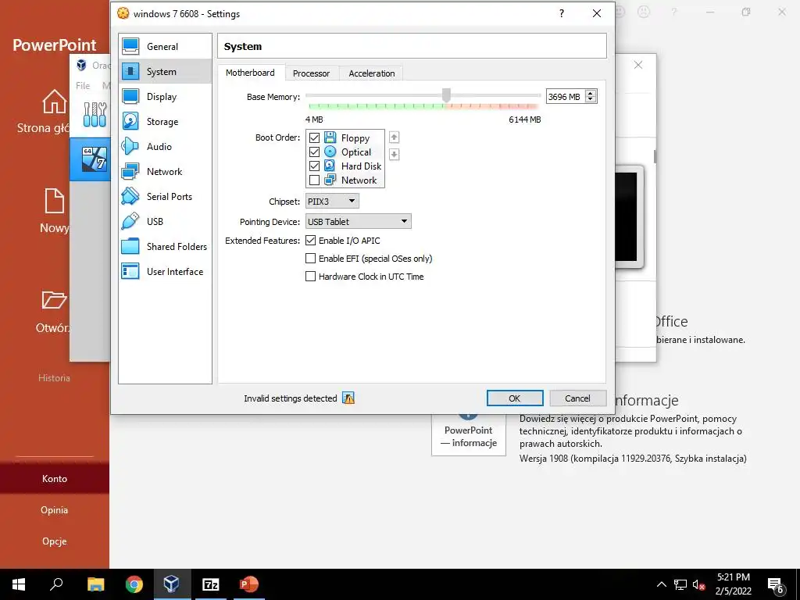Open Google Chrome from taskbar
800x600 pixels.
coord(134,584)
